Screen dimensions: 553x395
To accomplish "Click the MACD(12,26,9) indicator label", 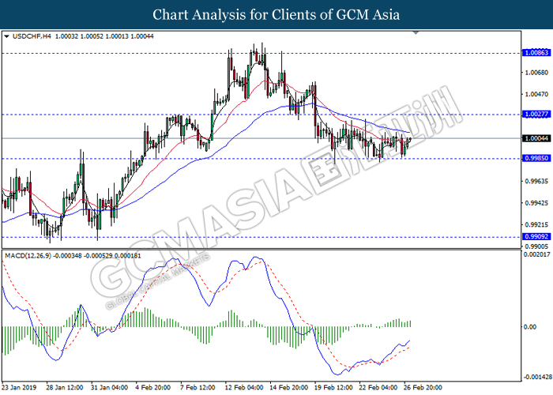I will click(28, 255).
